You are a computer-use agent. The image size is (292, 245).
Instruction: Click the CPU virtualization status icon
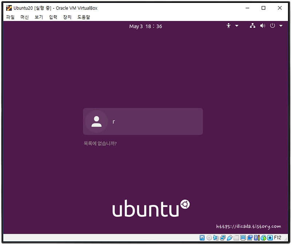tap(256, 238)
